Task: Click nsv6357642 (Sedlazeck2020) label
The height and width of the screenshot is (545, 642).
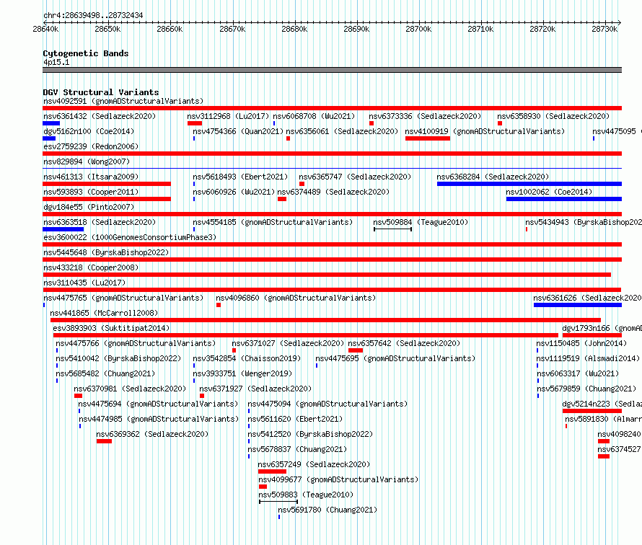Action: point(404,343)
